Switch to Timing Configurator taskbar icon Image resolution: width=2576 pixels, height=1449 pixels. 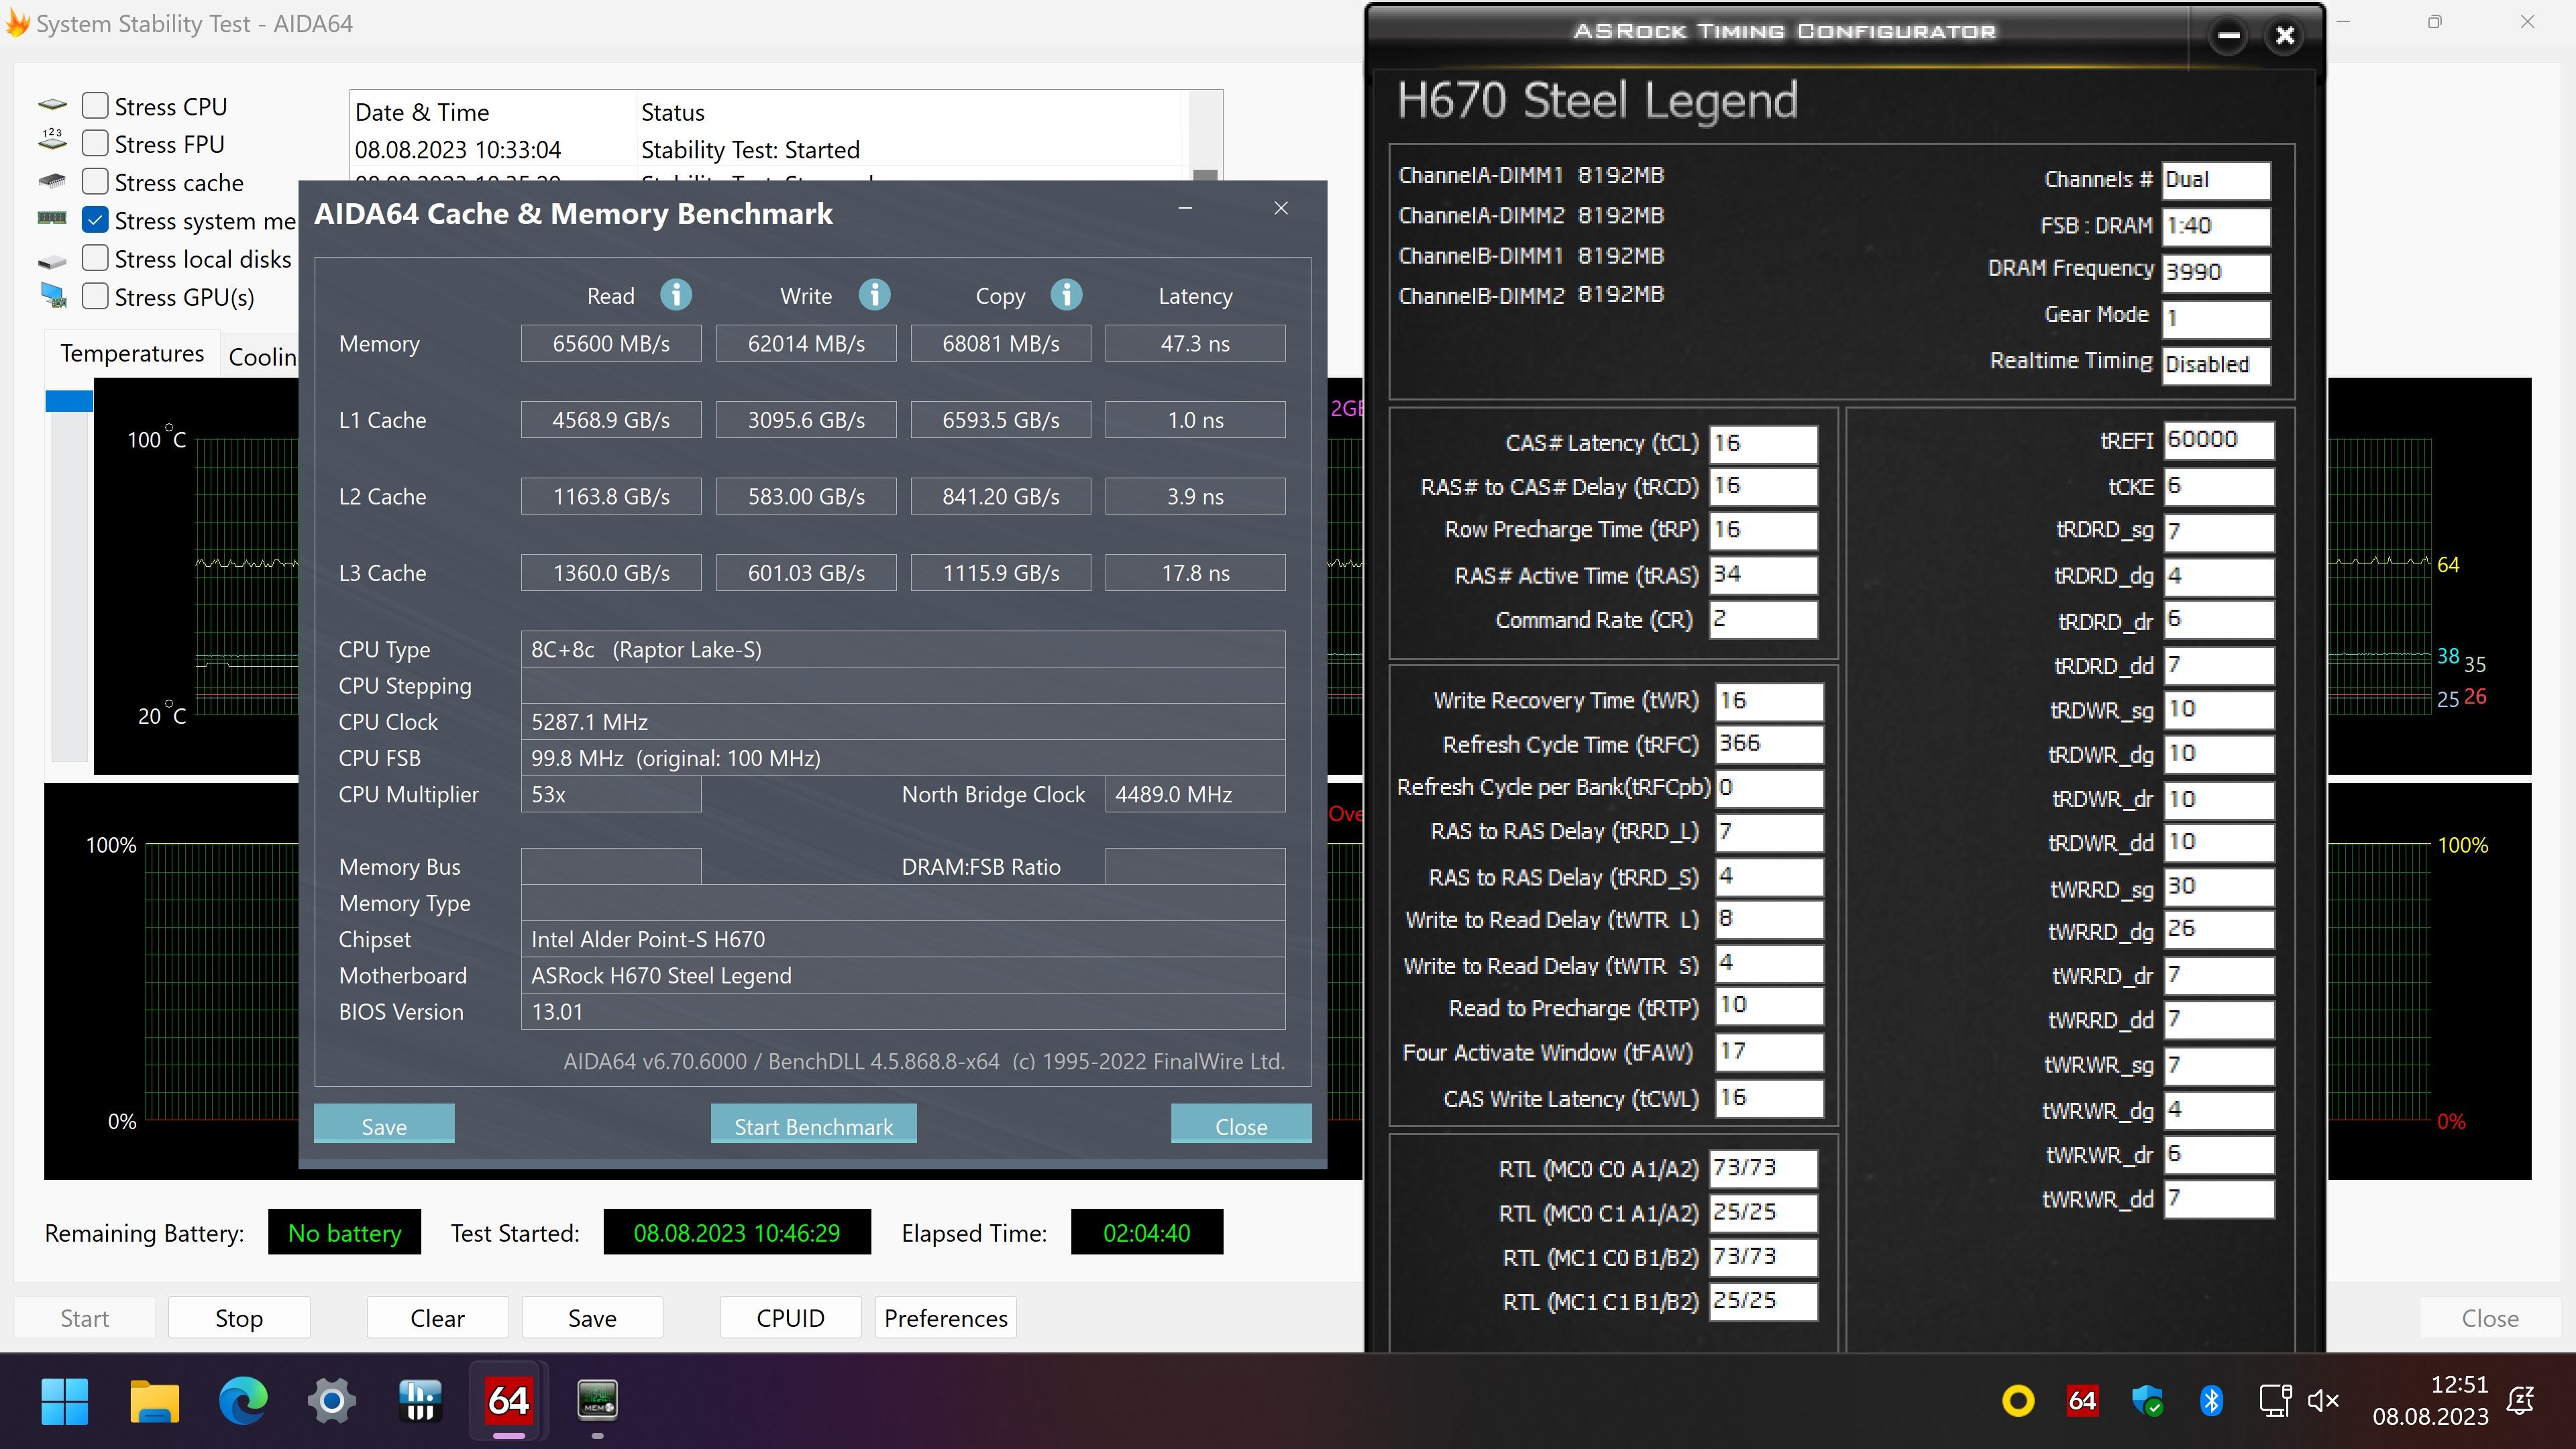pyautogui.click(x=597, y=1400)
